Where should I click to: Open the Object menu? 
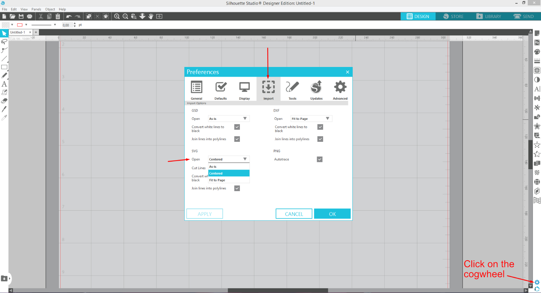tap(50, 9)
